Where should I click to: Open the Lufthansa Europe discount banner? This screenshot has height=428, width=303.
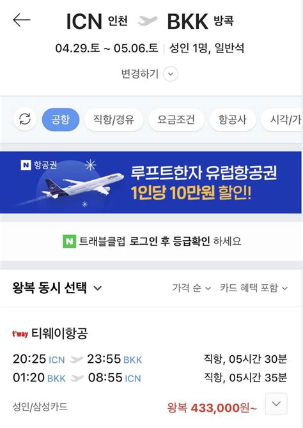(151, 183)
